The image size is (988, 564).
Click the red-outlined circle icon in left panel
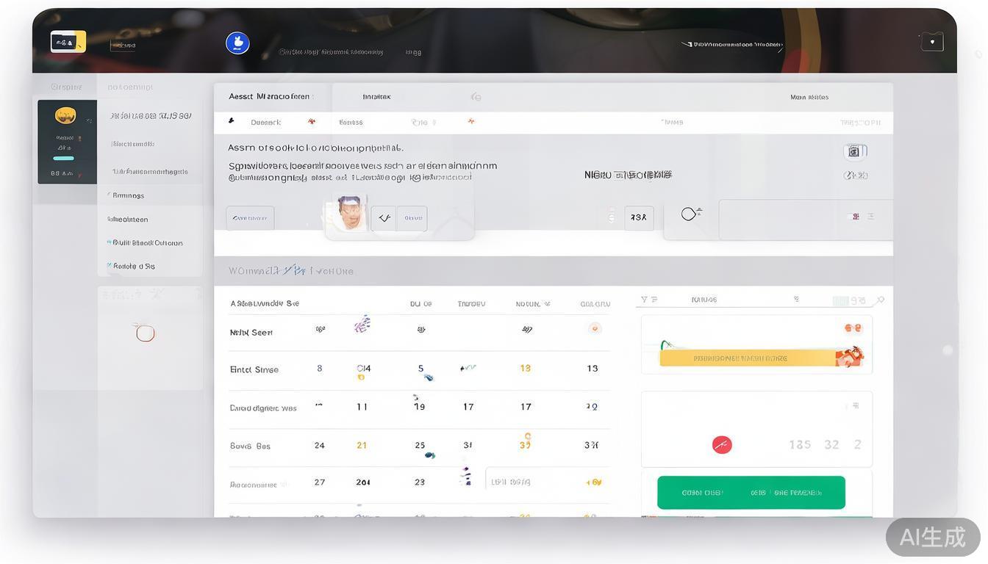click(x=145, y=333)
